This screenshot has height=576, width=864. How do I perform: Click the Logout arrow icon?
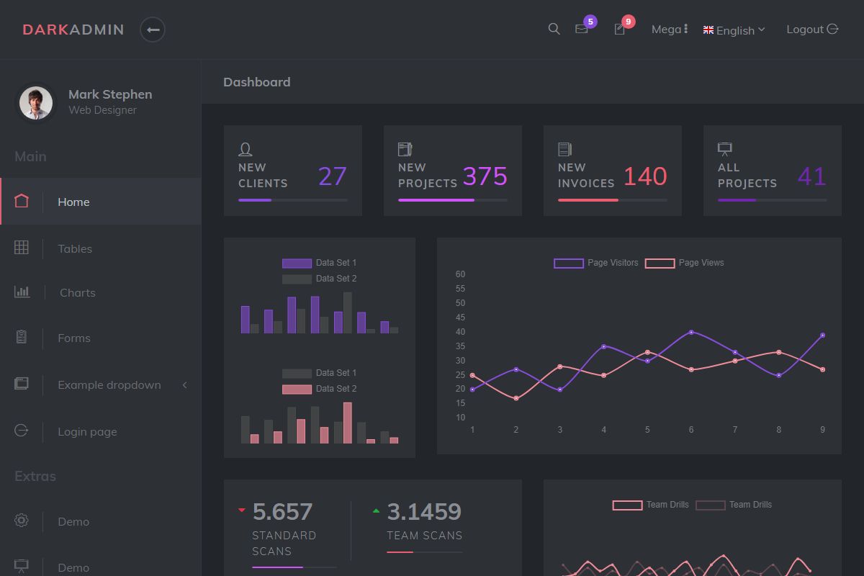pos(833,29)
